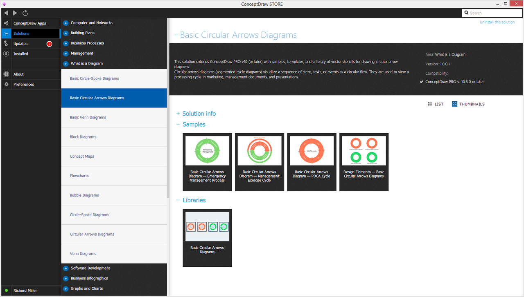Open Design Elements sample thumbnail
This screenshot has width=524, height=297.
(x=364, y=162)
